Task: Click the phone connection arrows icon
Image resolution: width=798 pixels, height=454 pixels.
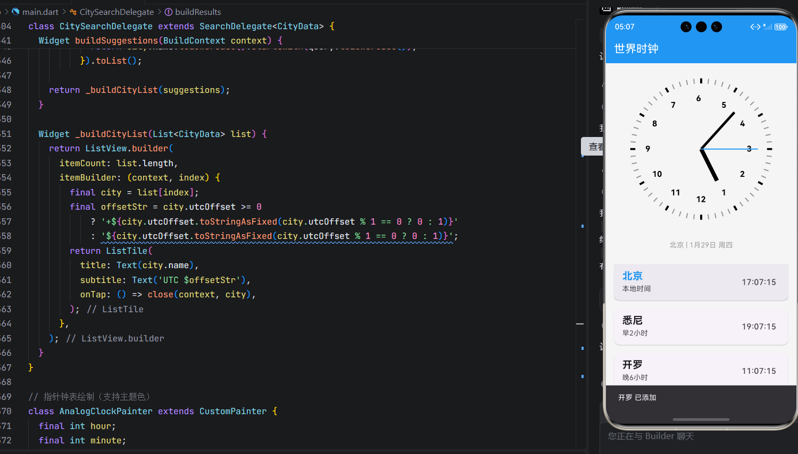Action: [x=755, y=27]
